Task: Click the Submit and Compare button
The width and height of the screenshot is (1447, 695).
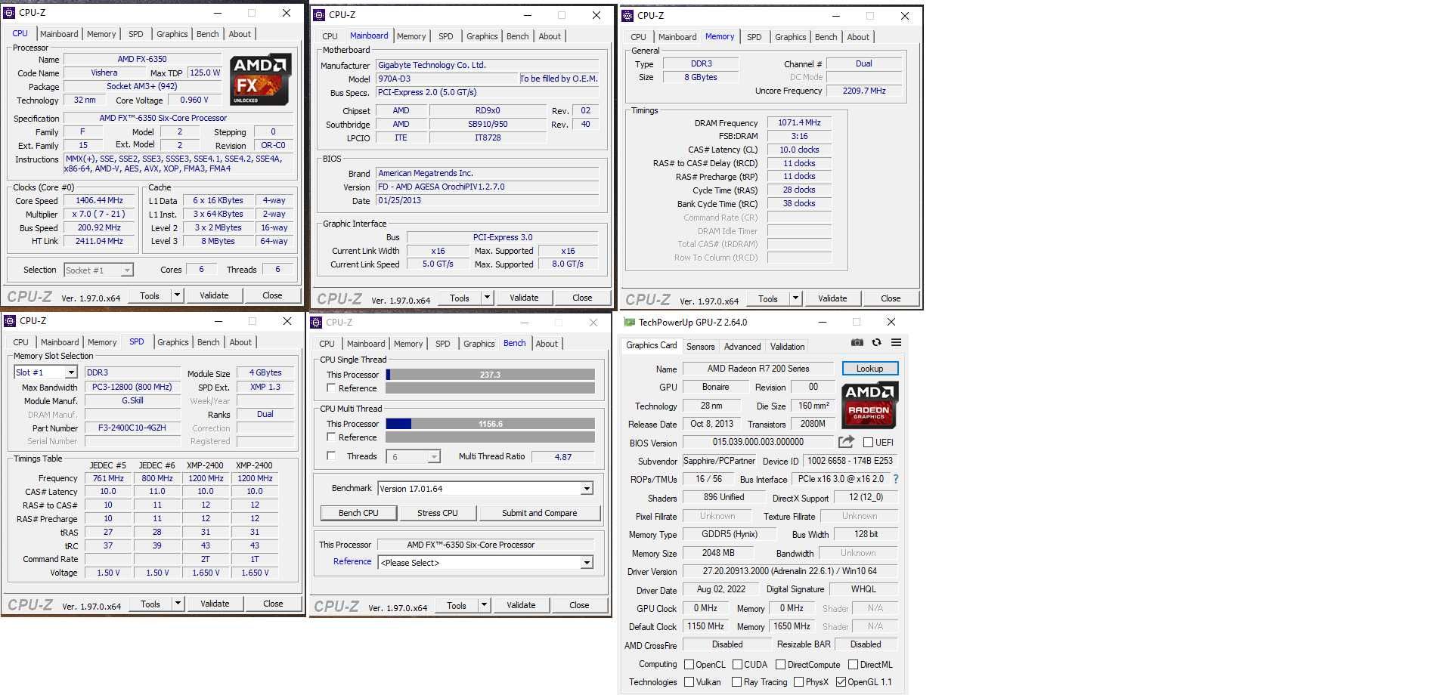Action: click(x=539, y=513)
